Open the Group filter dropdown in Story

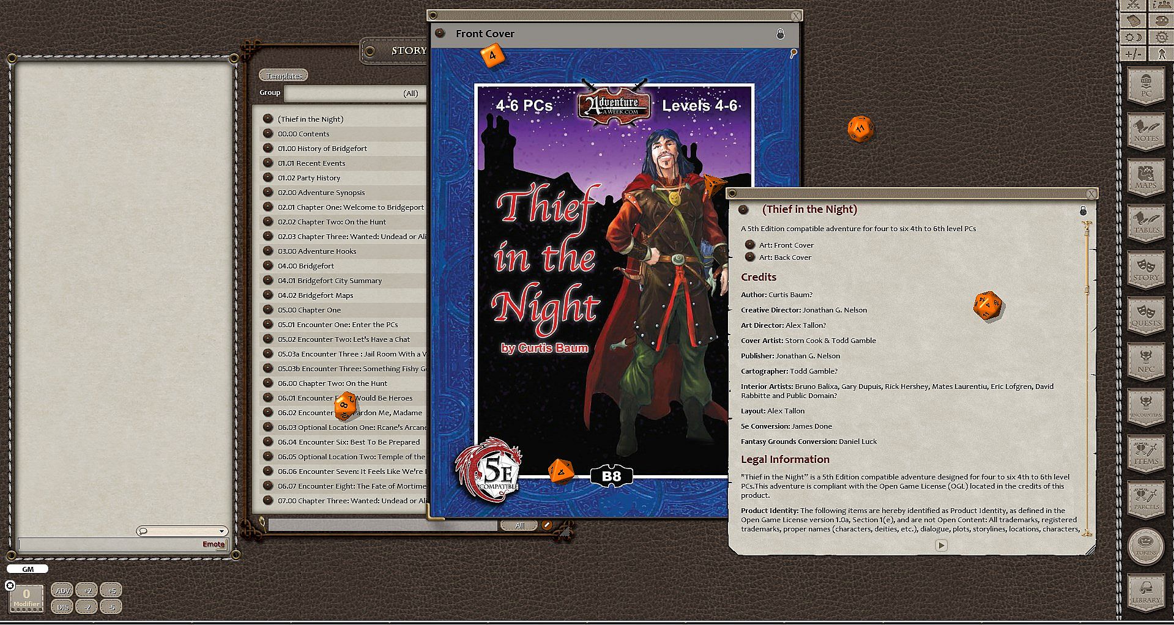click(355, 93)
